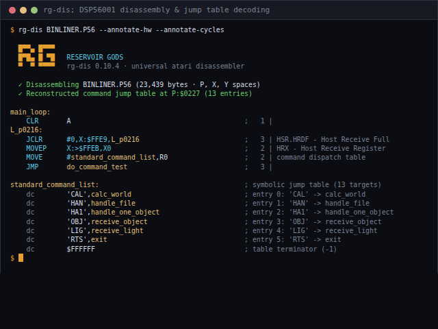Close the terminal with the red button
The height and width of the screenshot is (329, 438).
[12, 10]
